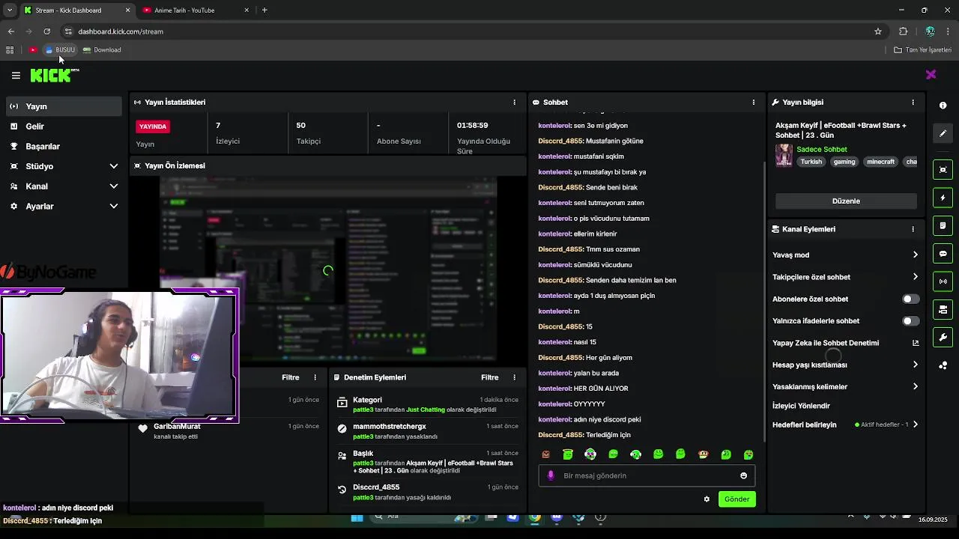The height and width of the screenshot is (539, 959).
Task: Click the minecraft tag
Action: (x=880, y=162)
